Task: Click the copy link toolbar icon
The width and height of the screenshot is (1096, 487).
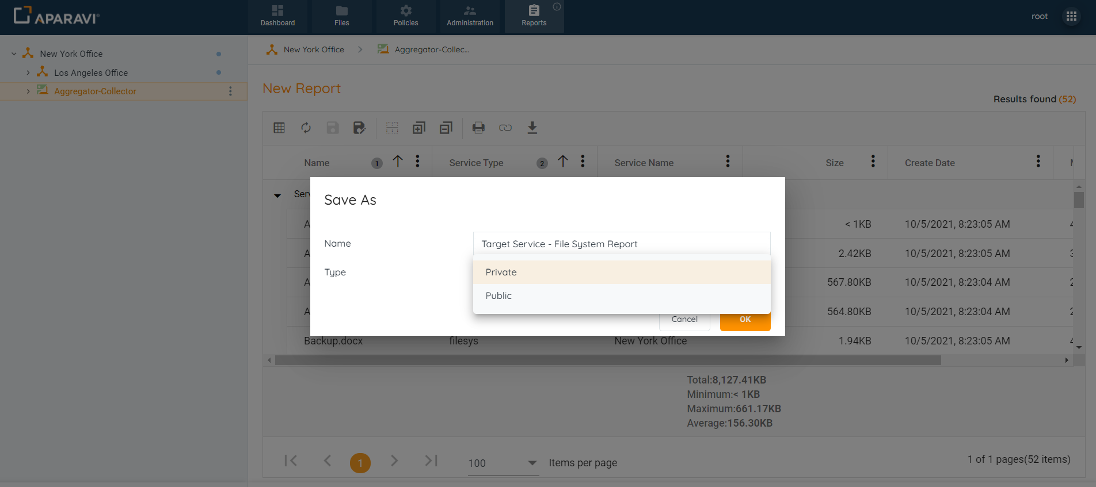Action: click(x=505, y=128)
